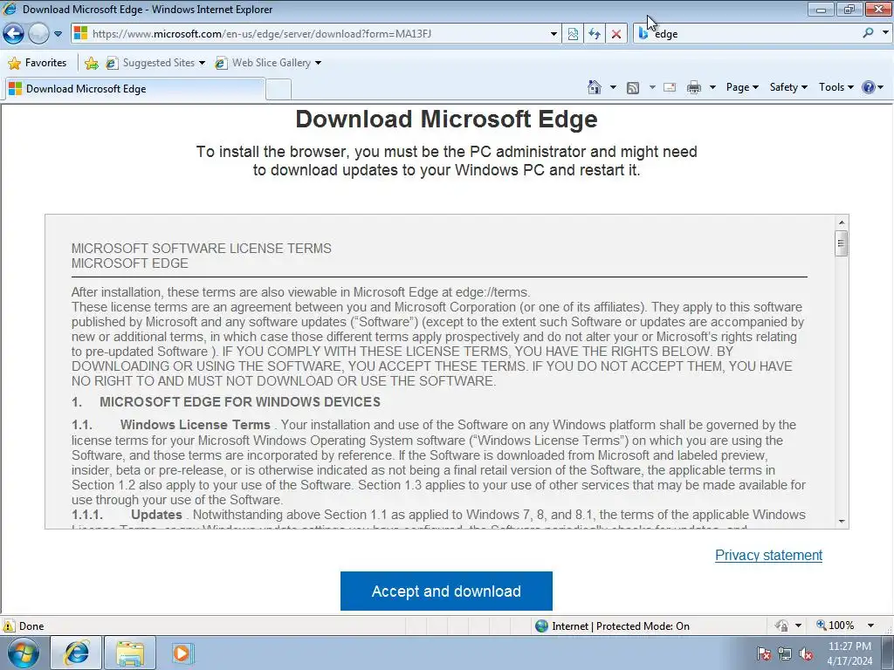Open the Safety menu
The width and height of the screenshot is (894, 670).
tap(788, 87)
